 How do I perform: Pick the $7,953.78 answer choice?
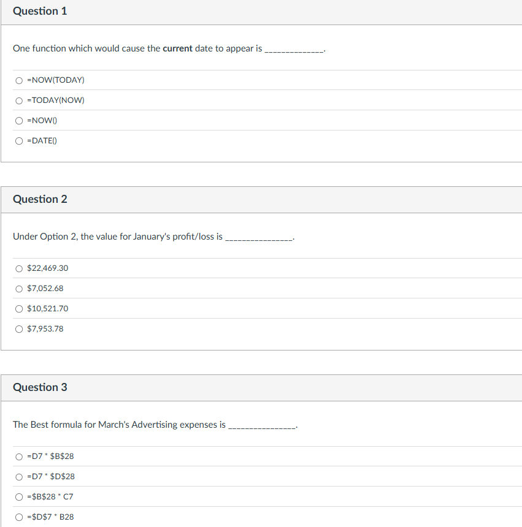coord(19,328)
